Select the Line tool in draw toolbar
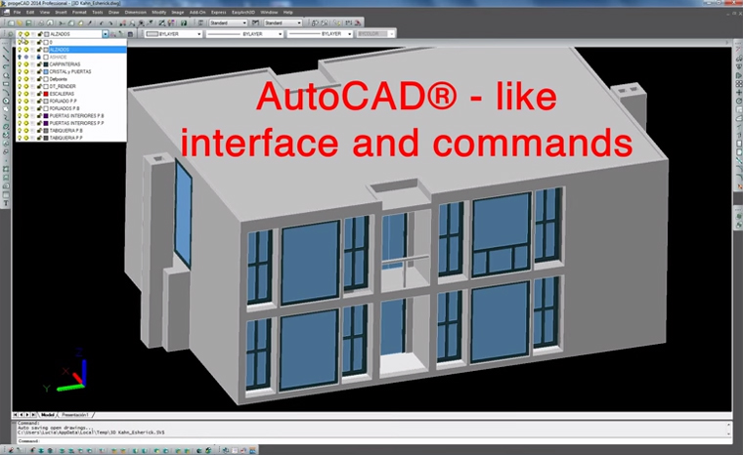 (6, 50)
